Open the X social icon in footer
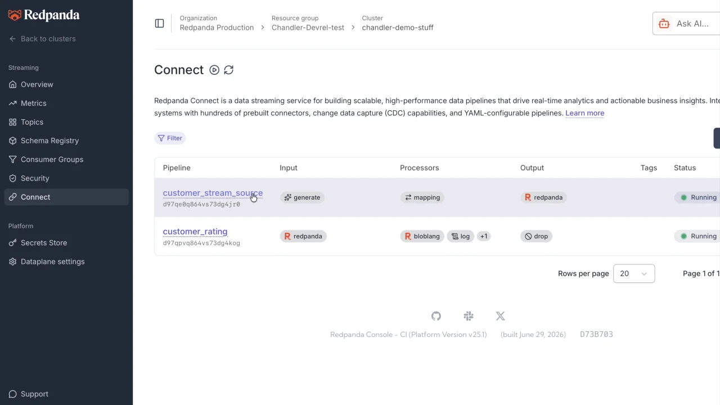This screenshot has height=405, width=720. click(x=500, y=316)
